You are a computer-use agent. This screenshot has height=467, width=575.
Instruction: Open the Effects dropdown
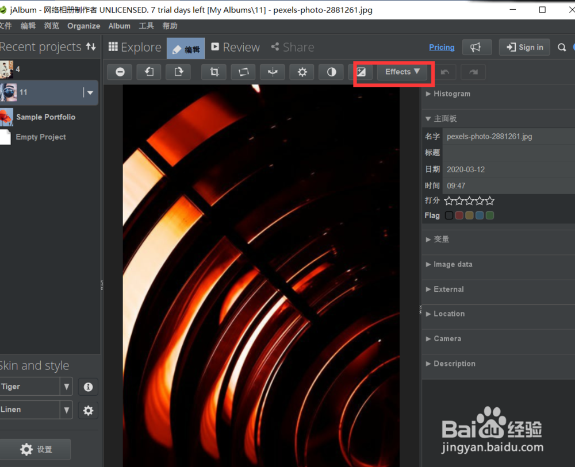tap(402, 72)
